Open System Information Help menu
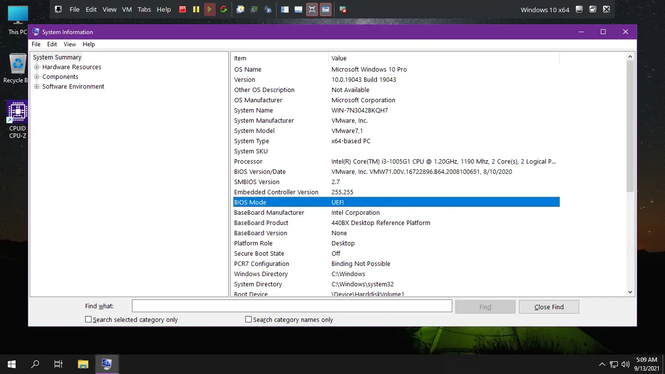The width and height of the screenshot is (665, 374). click(89, 44)
